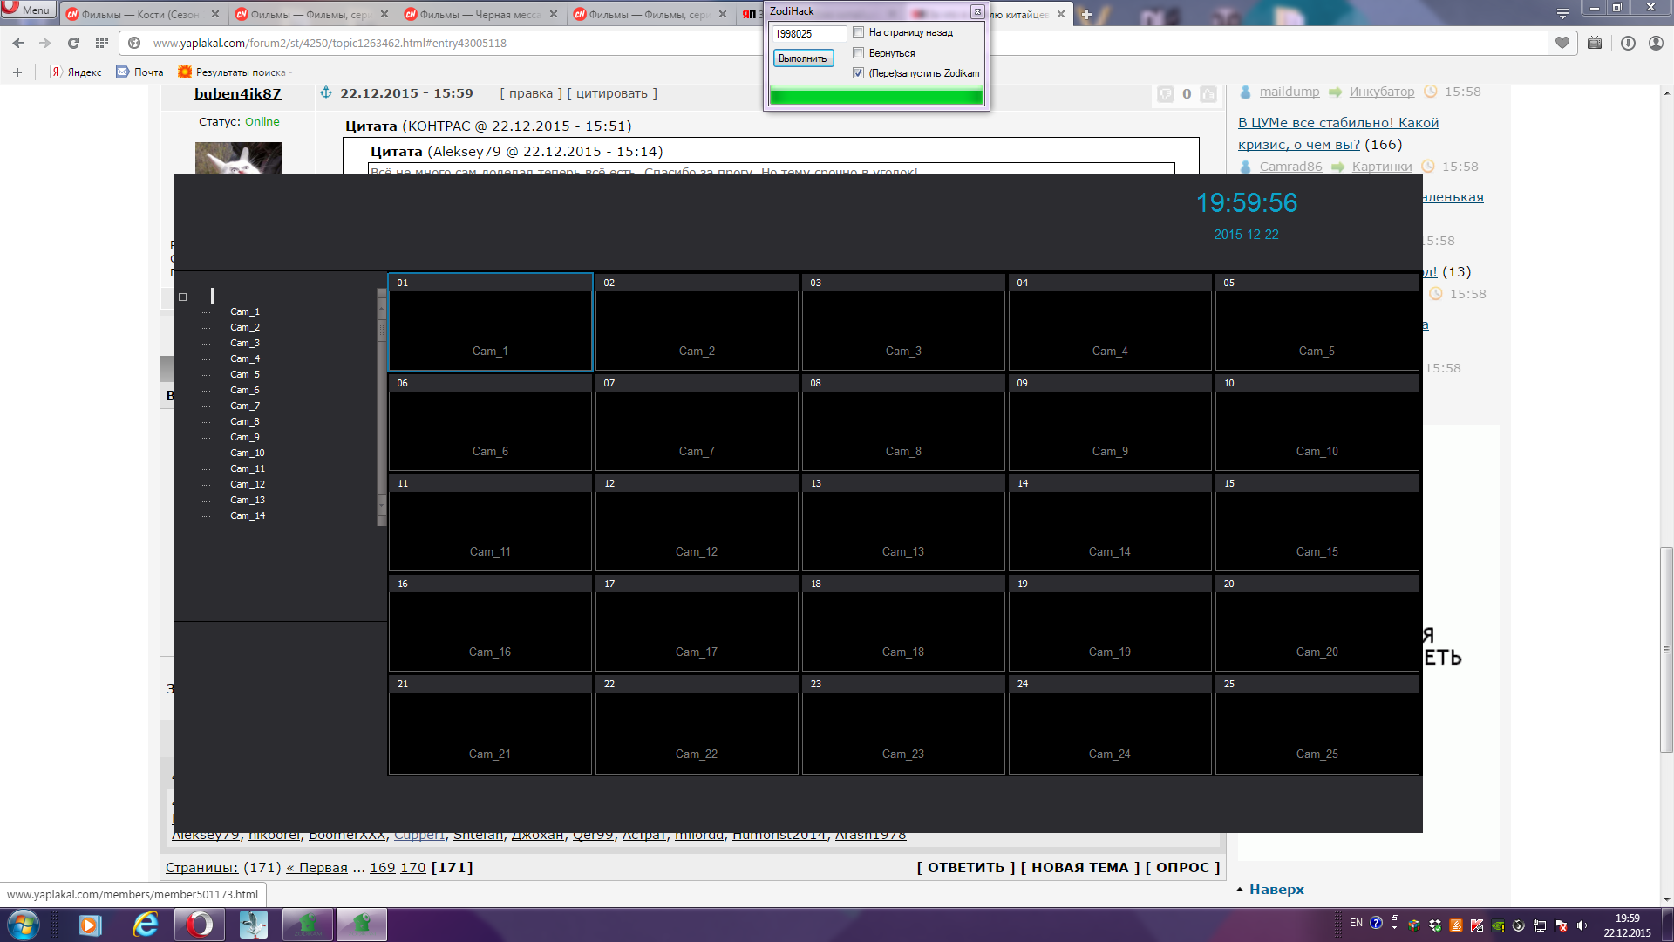
Task: Collapse the camera tree root node
Action: [183, 297]
